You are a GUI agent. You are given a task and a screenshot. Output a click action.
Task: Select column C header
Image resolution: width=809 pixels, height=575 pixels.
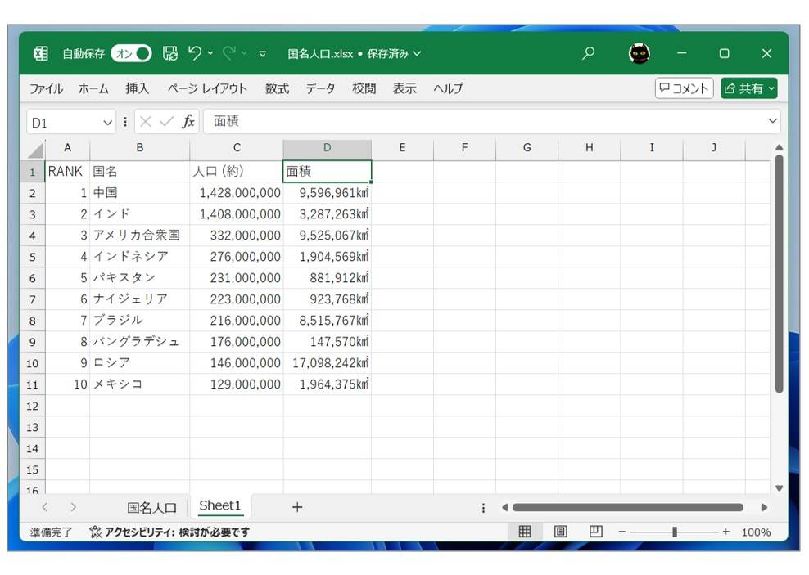coord(237,148)
